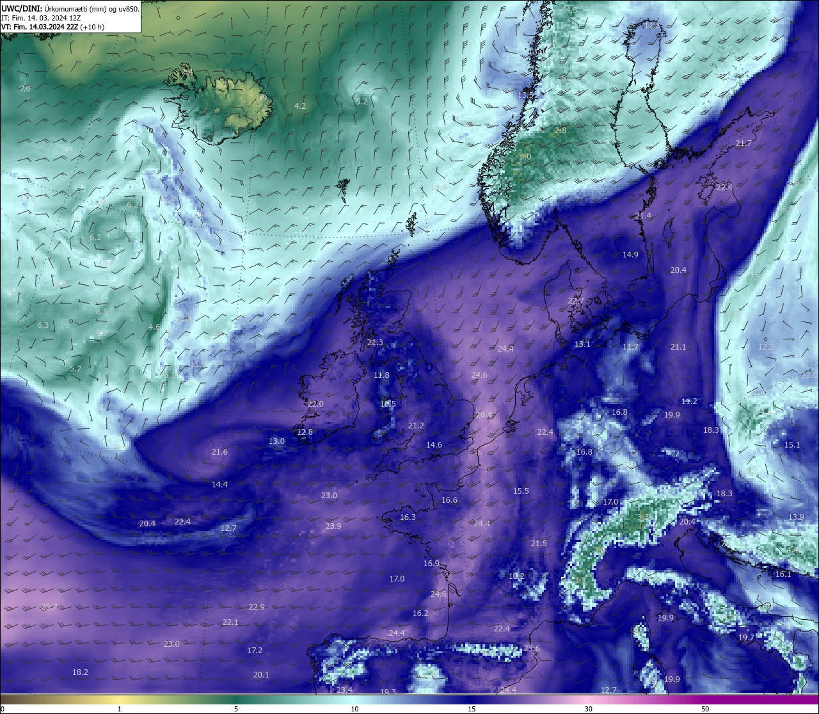The height and width of the screenshot is (714, 819).
Task: Click the 11.7 value label
Action: point(630,346)
